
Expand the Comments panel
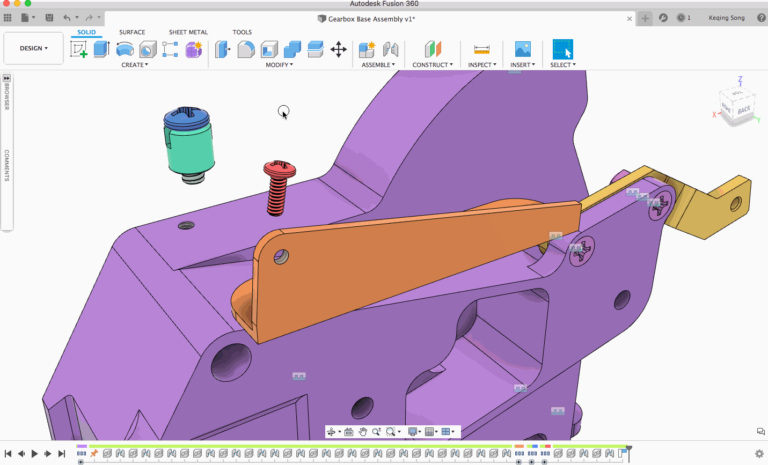7,165
